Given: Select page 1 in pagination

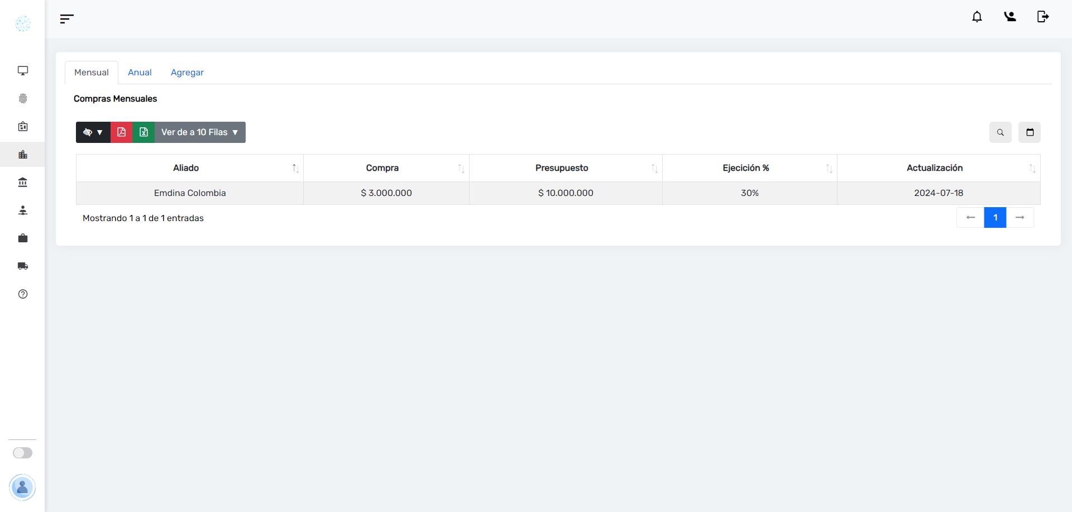Looking at the screenshot, I should [x=995, y=218].
